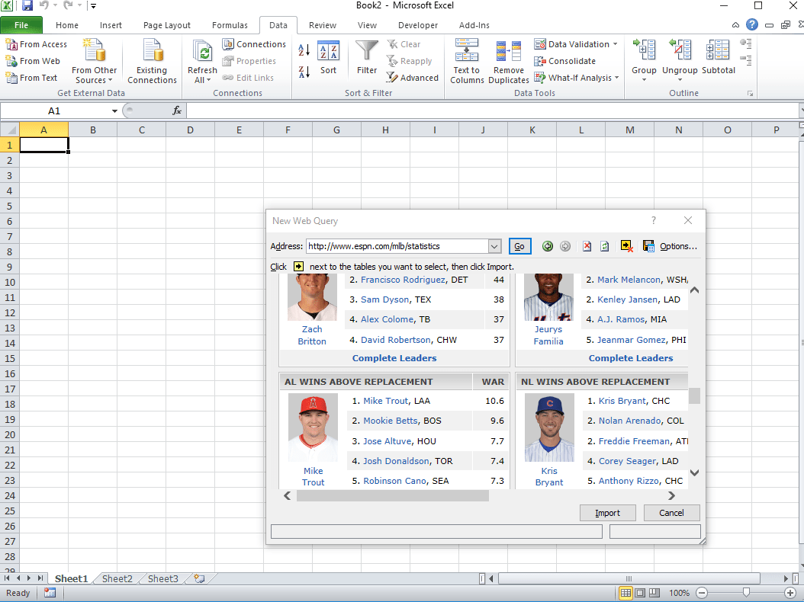
Task: Open the Sort dialog
Action: (328, 58)
